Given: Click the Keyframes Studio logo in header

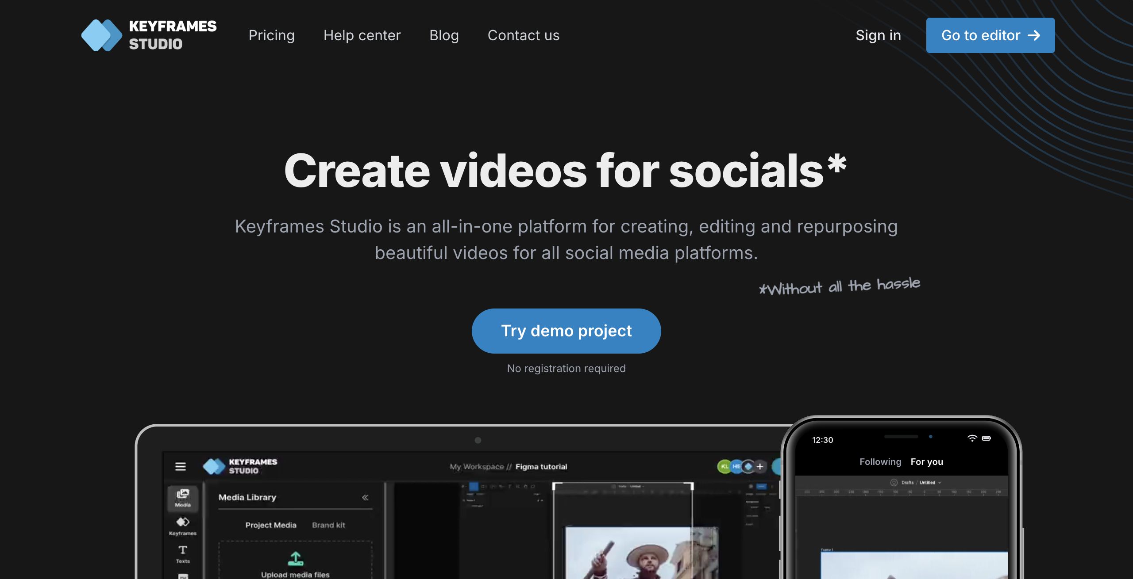Looking at the screenshot, I should pyautogui.click(x=149, y=35).
